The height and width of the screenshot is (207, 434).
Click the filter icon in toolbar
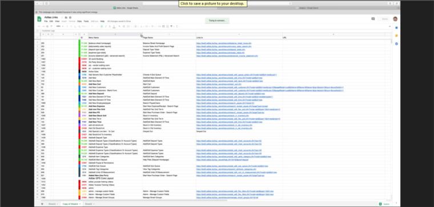coord(171,26)
